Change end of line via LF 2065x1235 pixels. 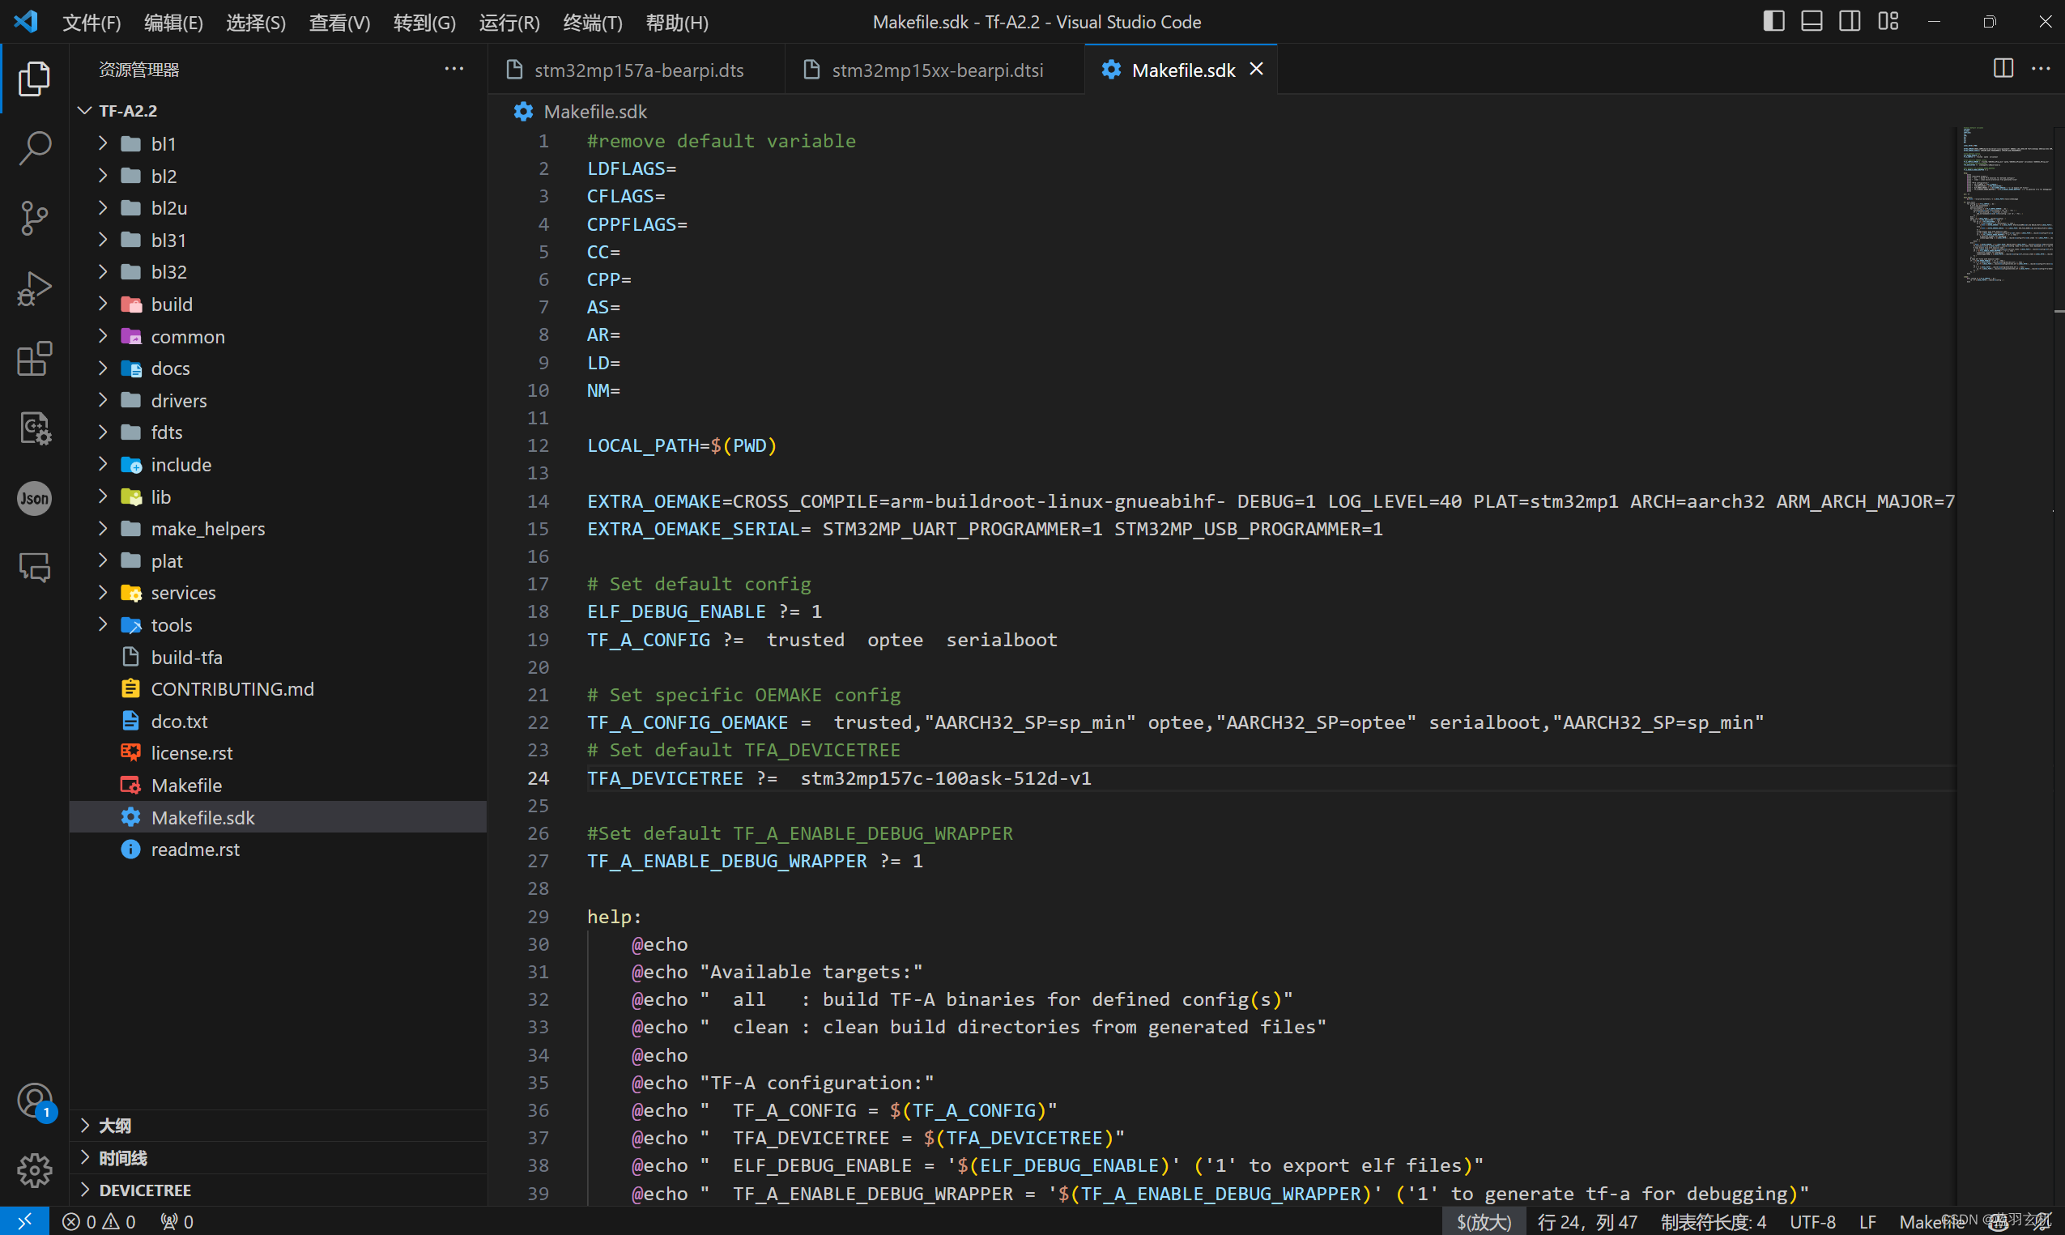(x=1867, y=1221)
